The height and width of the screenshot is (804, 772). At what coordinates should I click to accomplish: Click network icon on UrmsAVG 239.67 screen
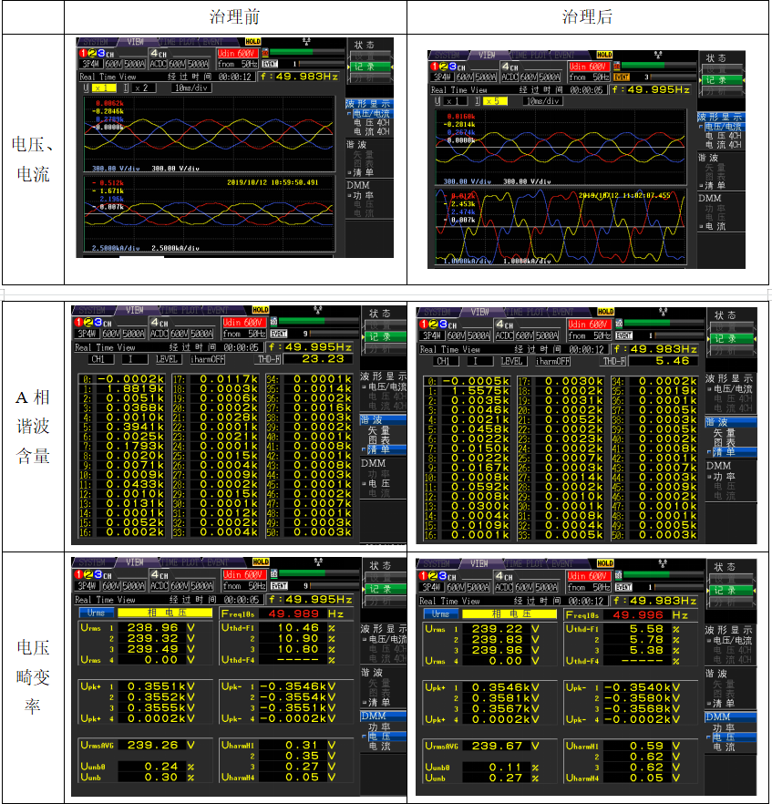[x=663, y=563]
